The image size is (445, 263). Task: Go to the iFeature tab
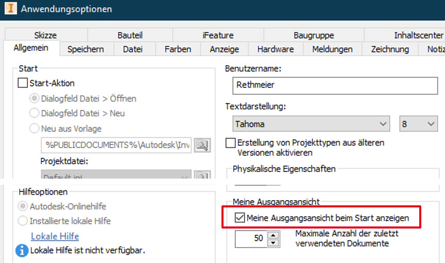(218, 35)
